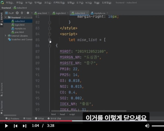The height and width of the screenshot is (131, 164).
Task: Select mystyle.css in the project tree
Action: tap(18, 29)
